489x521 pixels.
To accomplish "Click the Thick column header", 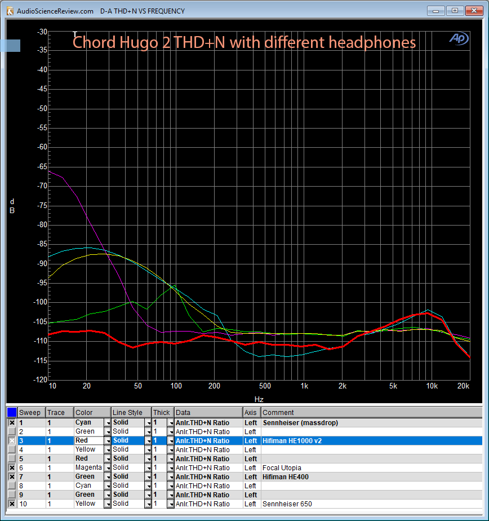I will tap(163, 412).
